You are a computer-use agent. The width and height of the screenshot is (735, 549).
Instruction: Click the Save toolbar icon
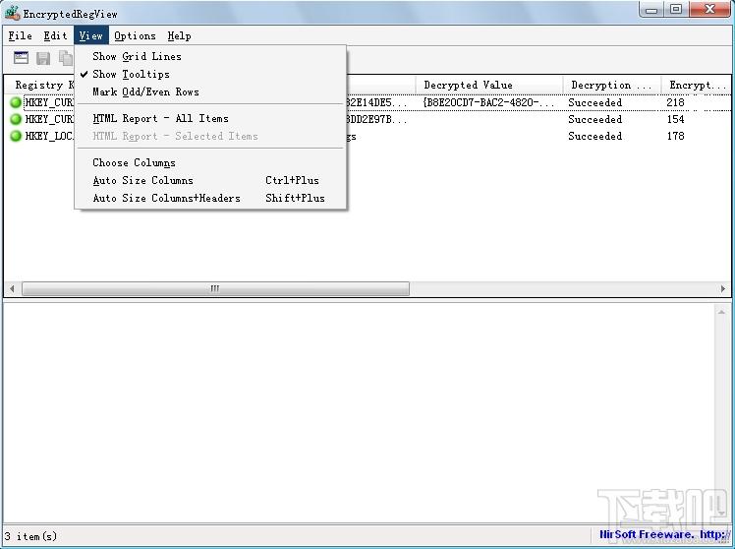click(x=43, y=58)
